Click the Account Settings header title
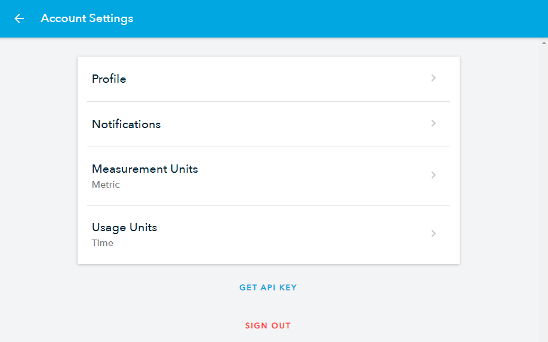 click(87, 18)
